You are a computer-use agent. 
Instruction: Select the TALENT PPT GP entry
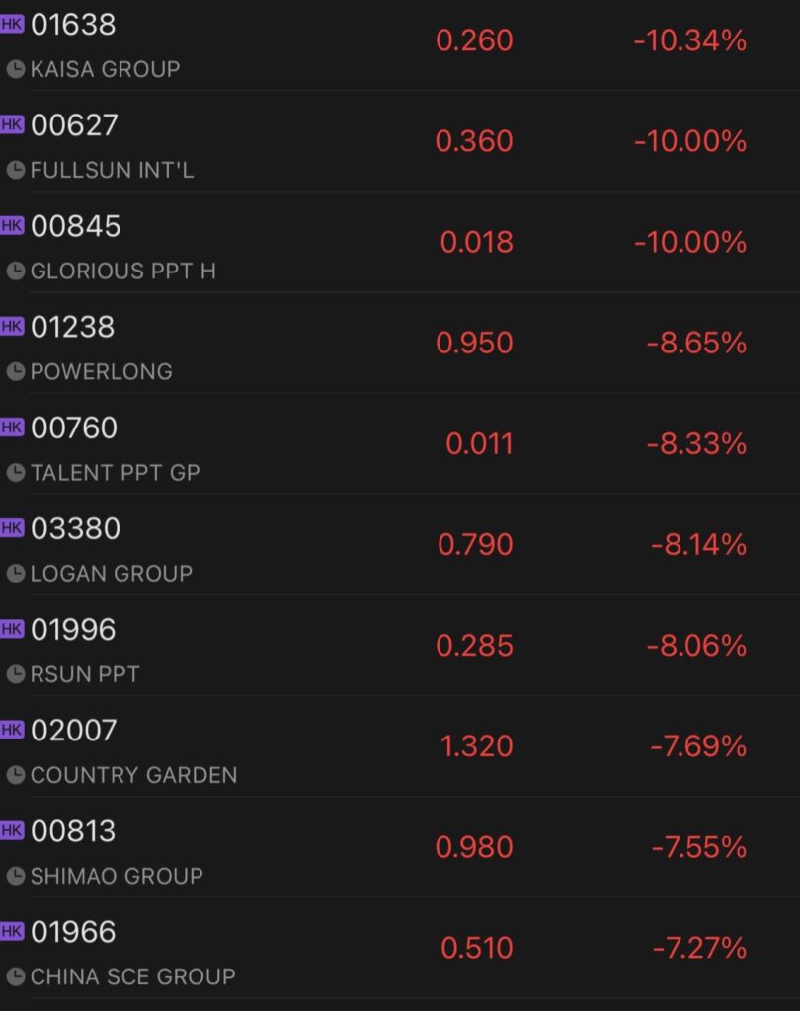coord(400,443)
